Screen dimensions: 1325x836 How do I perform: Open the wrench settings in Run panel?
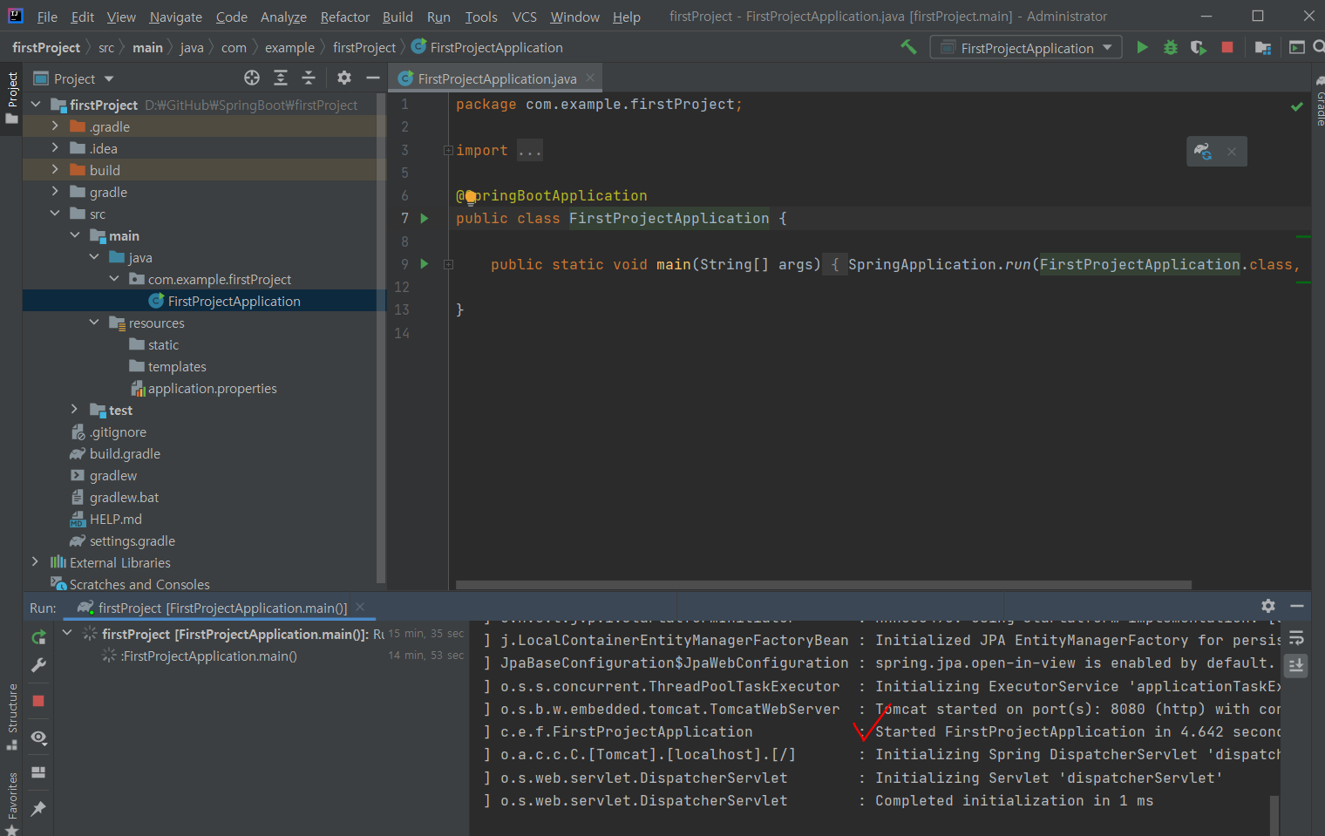(38, 665)
